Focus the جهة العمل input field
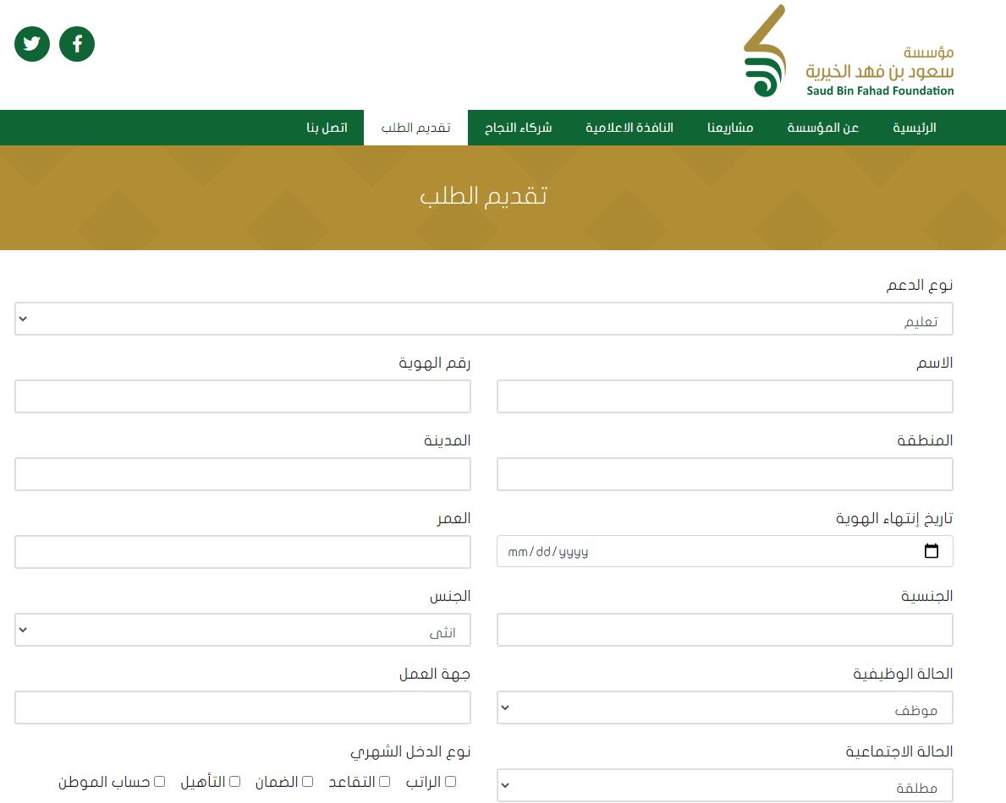This screenshot has height=803, width=1006. (x=243, y=707)
